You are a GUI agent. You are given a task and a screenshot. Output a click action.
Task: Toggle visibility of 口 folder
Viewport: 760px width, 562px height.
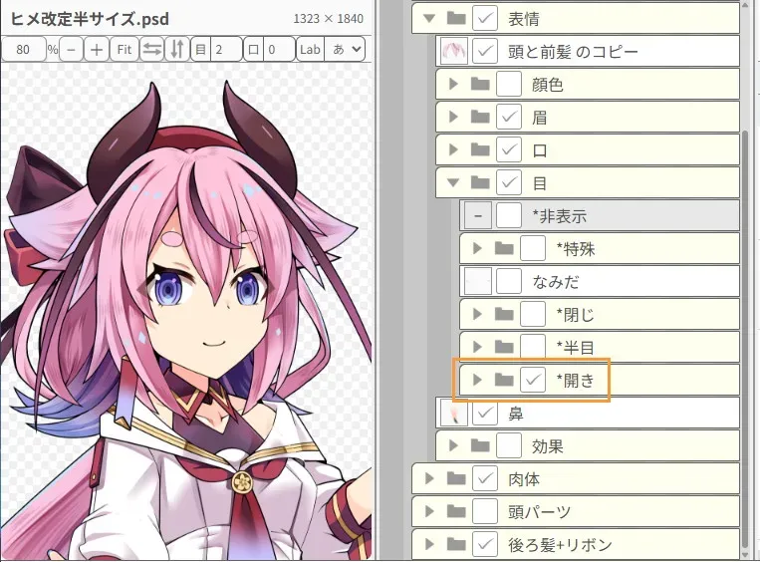[509, 149]
